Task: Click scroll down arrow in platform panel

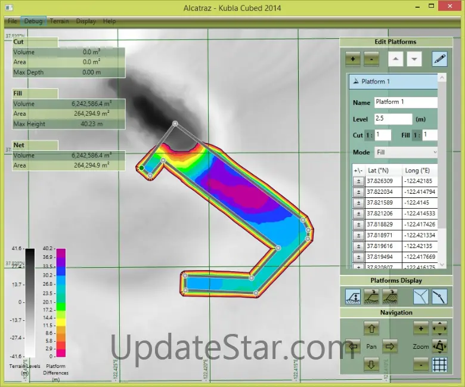Action: [442, 265]
